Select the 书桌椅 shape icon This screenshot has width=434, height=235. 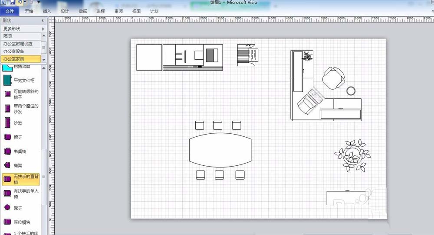(7, 151)
